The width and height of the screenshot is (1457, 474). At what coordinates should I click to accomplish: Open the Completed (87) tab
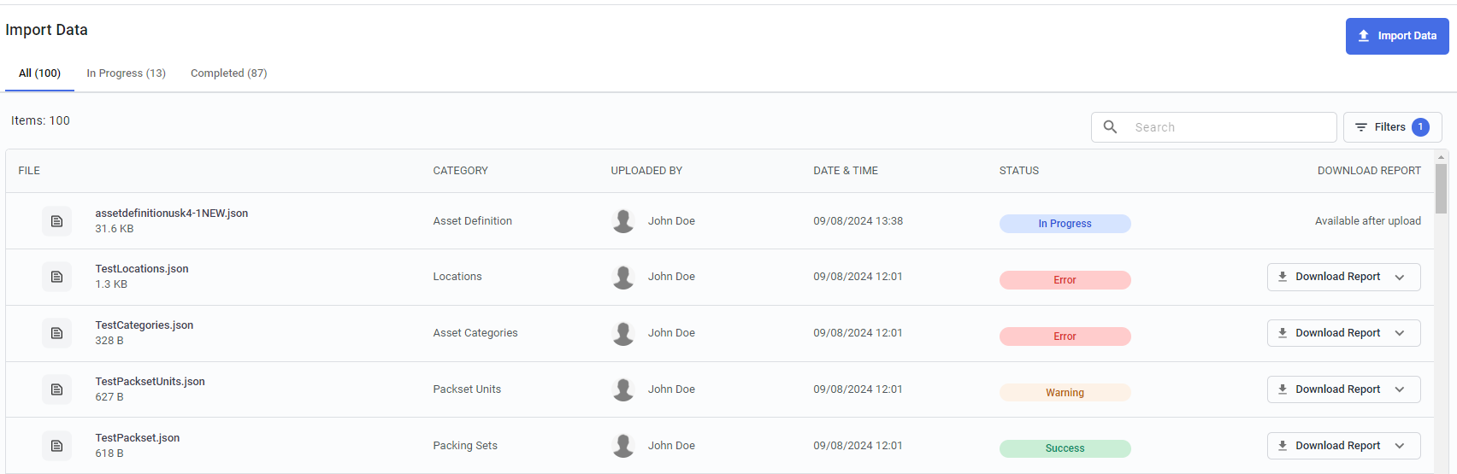[x=228, y=73]
